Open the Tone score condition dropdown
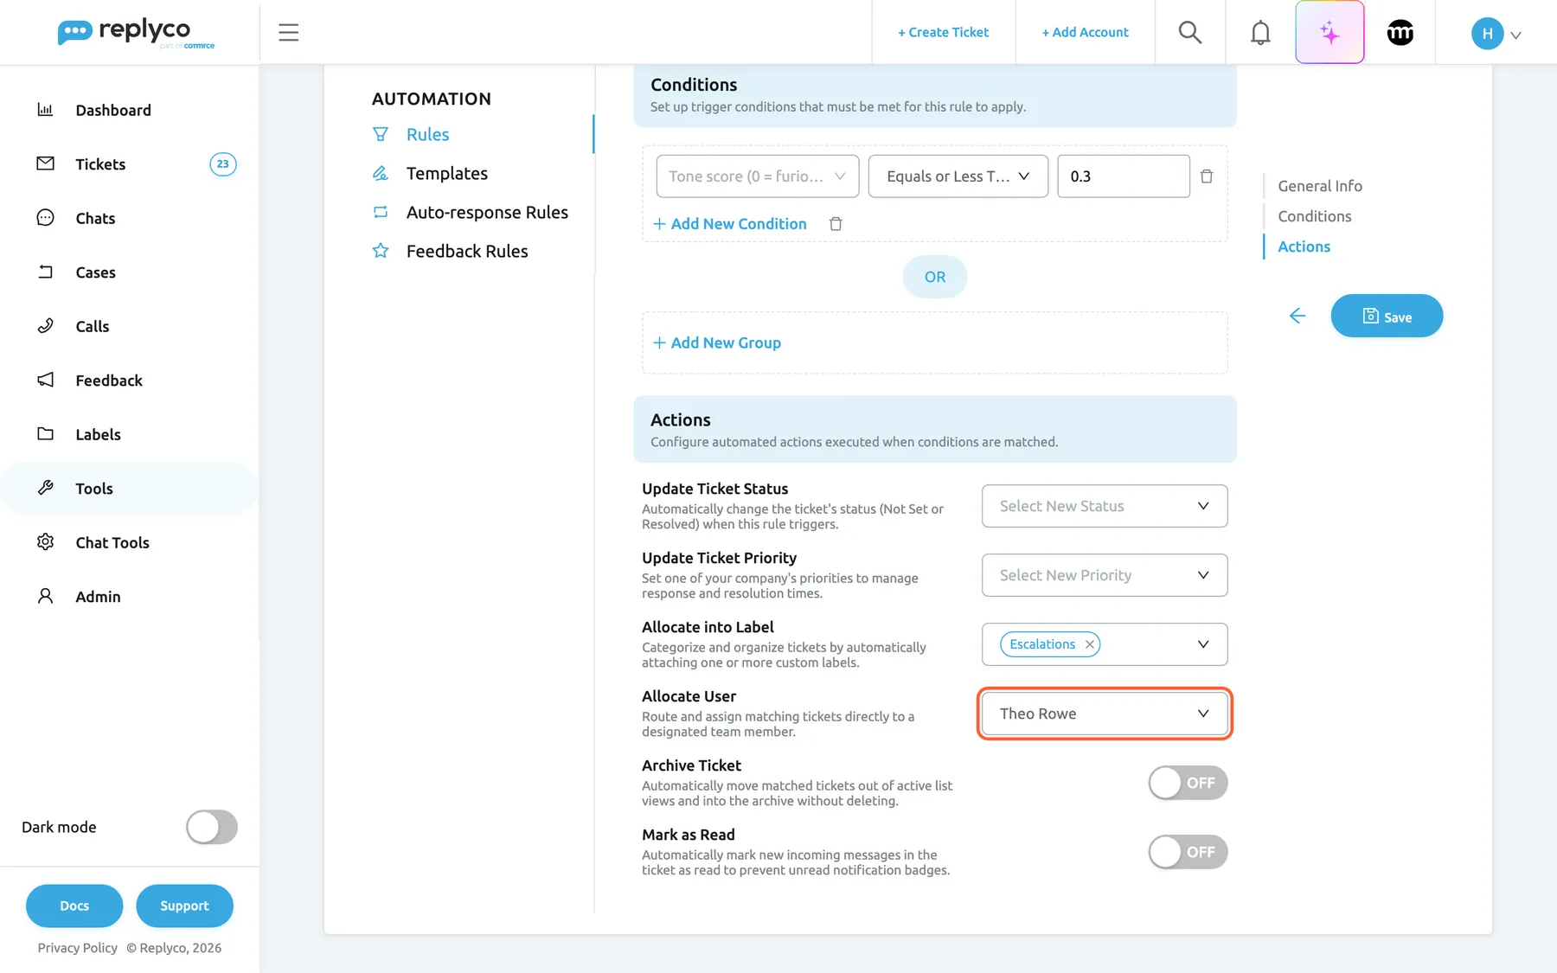This screenshot has height=973, width=1557. coord(758,176)
